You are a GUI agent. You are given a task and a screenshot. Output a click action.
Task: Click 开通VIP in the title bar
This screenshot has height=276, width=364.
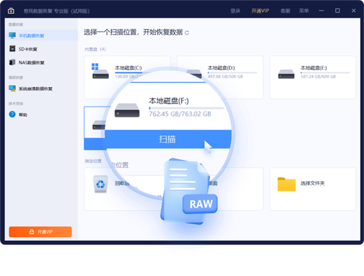pos(260,11)
